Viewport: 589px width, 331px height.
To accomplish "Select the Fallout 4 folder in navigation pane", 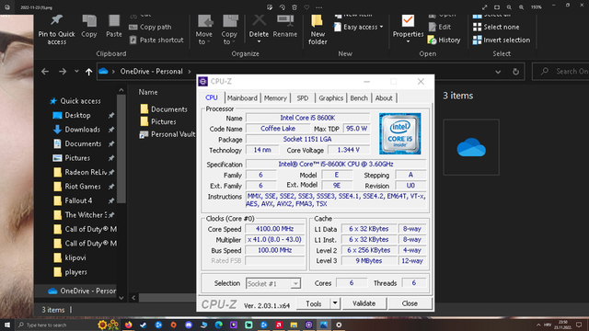I will [x=78, y=200].
